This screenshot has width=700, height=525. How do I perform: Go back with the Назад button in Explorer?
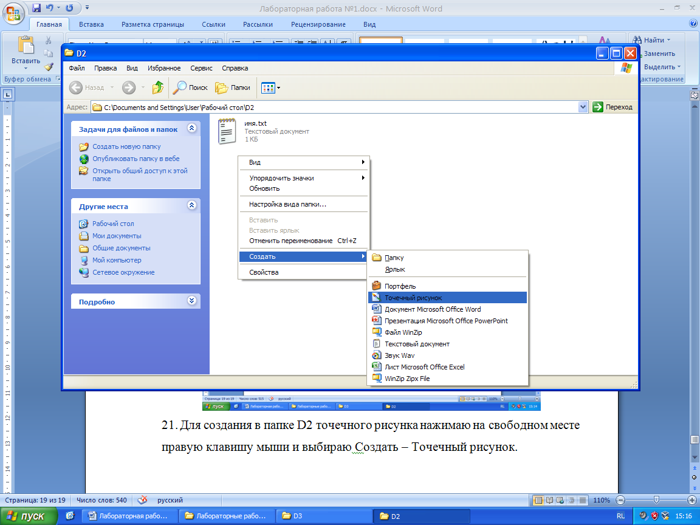click(x=88, y=87)
